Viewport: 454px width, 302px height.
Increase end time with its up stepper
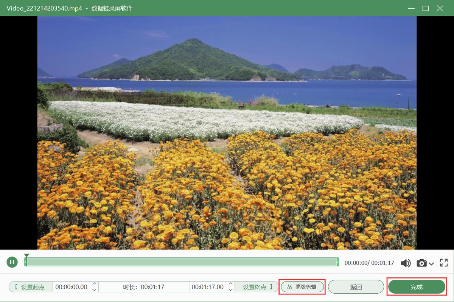tap(230, 284)
